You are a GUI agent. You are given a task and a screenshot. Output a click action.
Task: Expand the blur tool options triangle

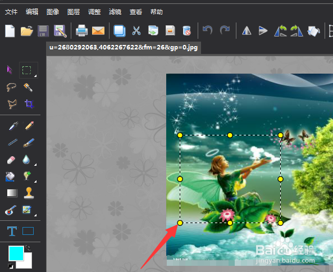tap(35, 165)
